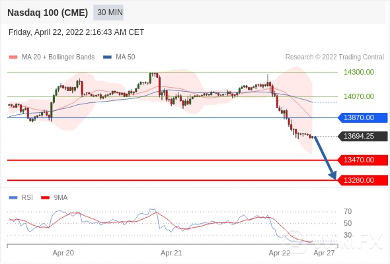Screen dimensions: 390x264
Task: Click the RSI 70 level label
Action: pyautogui.click(x=348, y=212)
